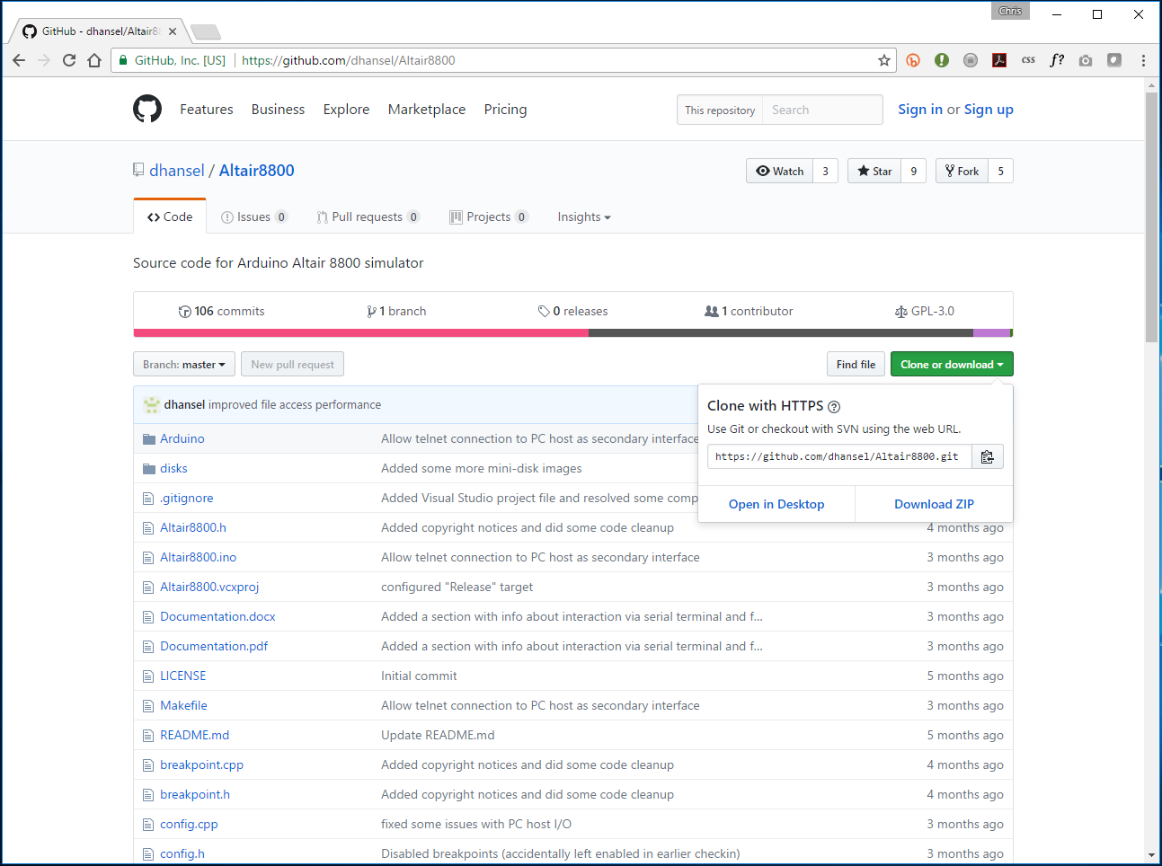The height and width of the screenshot is (866, 1162).
Task: Click the repository search field
Action: [x=822, y=110]
